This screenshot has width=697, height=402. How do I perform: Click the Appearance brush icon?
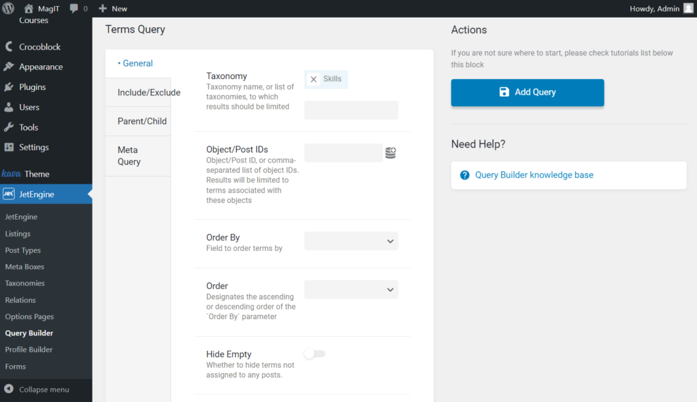[8, 67]
